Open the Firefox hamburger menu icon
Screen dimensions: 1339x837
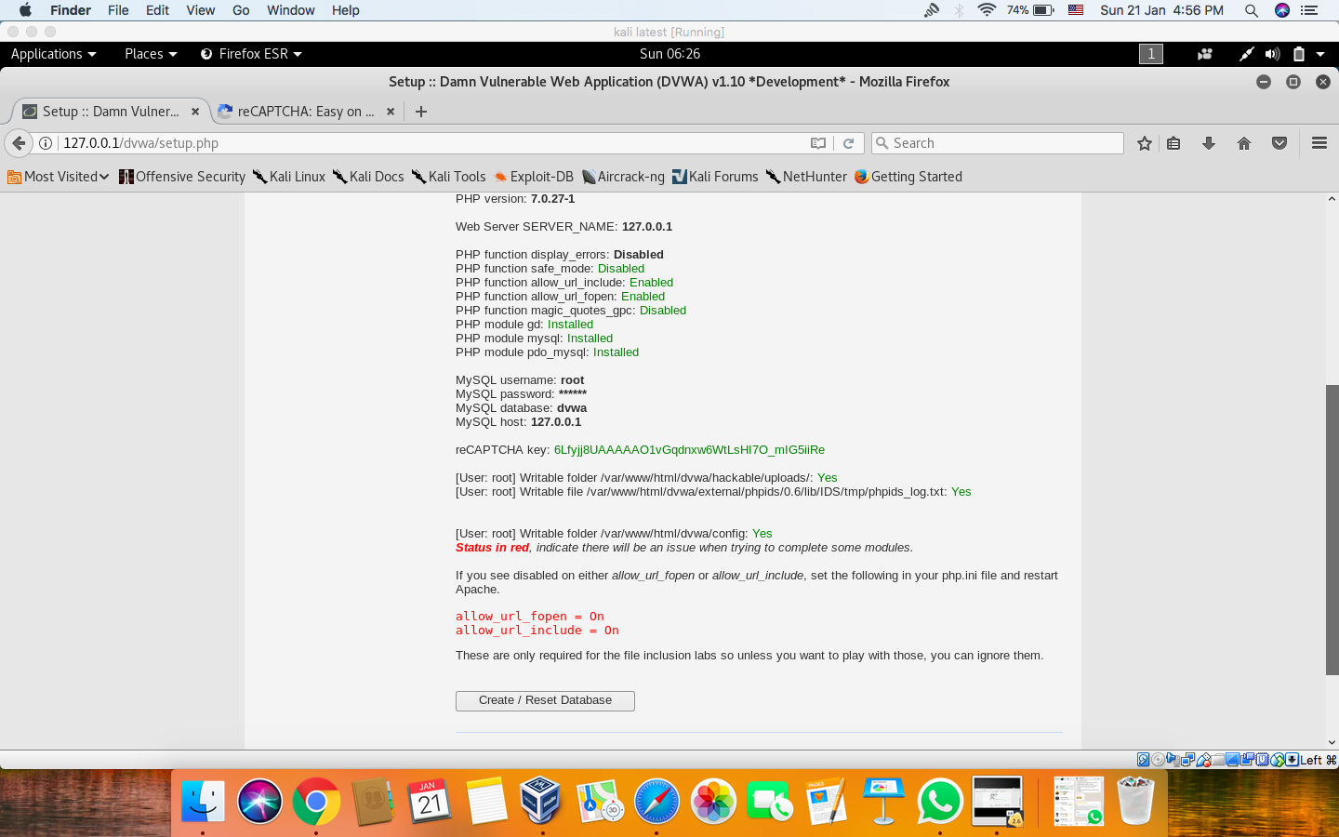pos(1319,143)
